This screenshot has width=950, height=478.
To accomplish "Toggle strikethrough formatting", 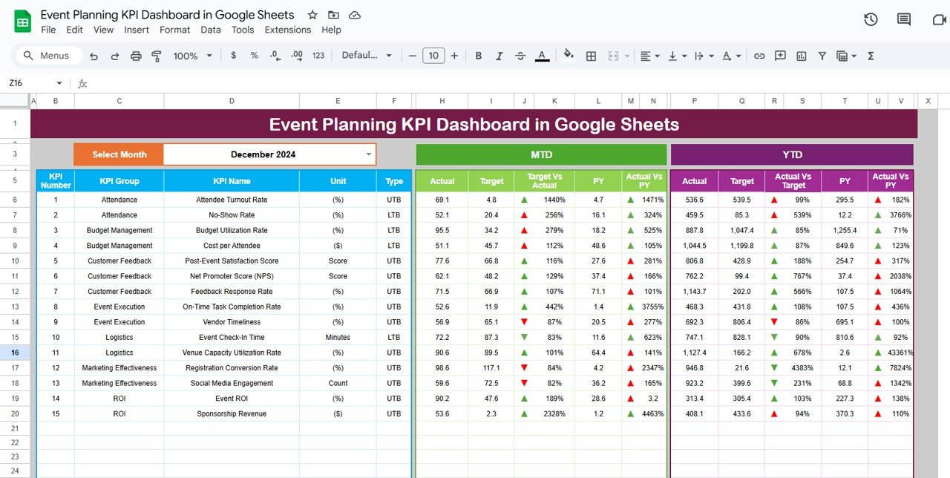I will tap(520, 56).
